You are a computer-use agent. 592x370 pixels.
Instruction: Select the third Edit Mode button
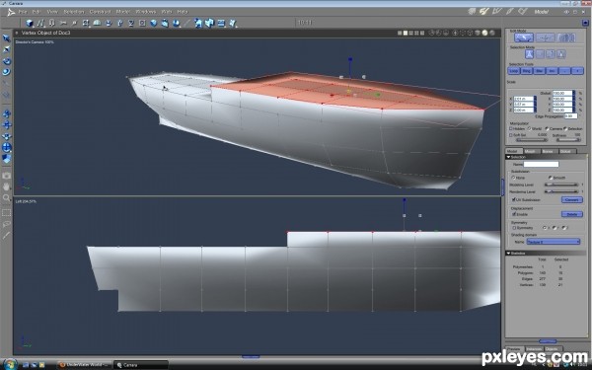pyautogui.click(x=566, y=37)
